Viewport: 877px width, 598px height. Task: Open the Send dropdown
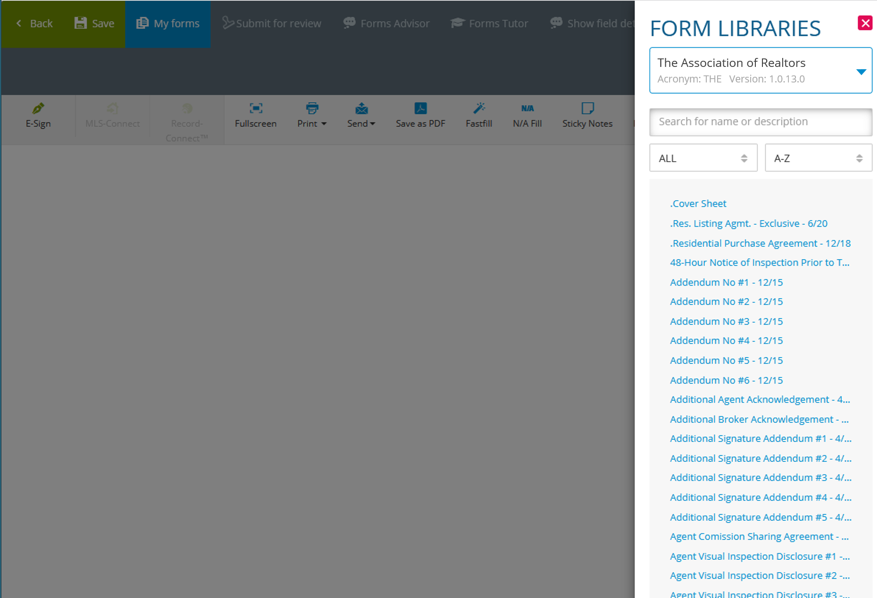point(361,115)
